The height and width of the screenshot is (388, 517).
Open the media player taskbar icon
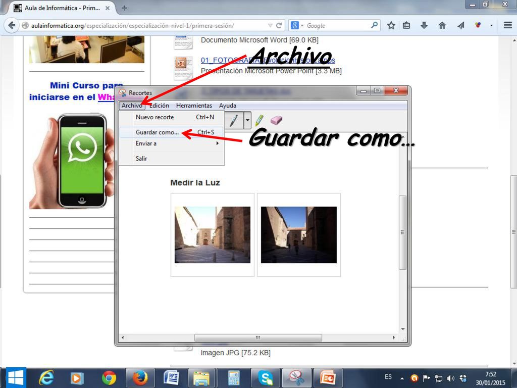point(77,378)
